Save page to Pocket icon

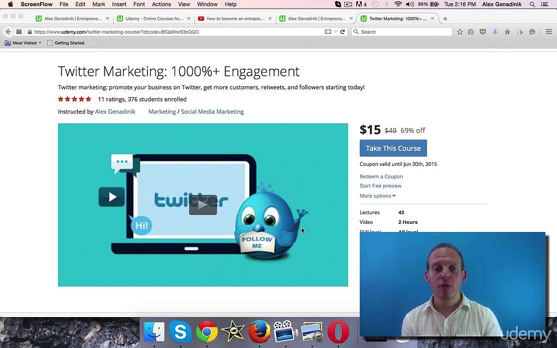tap(483, 31)
